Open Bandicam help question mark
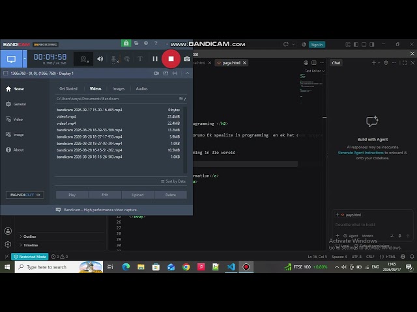The height and width of the screenshot is (312, 417). (156, 43)
